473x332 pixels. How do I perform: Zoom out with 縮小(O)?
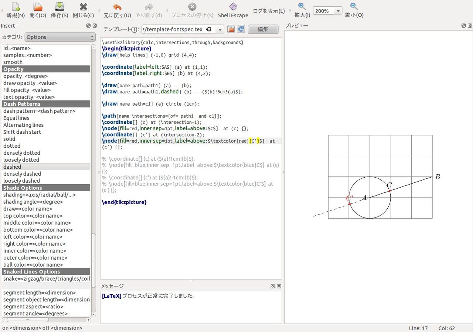[354, 10]
